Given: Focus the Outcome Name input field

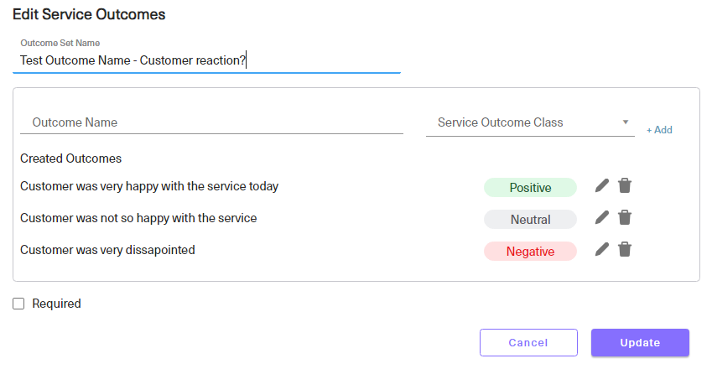Looking at the screenshot, I should coord(211,122).
